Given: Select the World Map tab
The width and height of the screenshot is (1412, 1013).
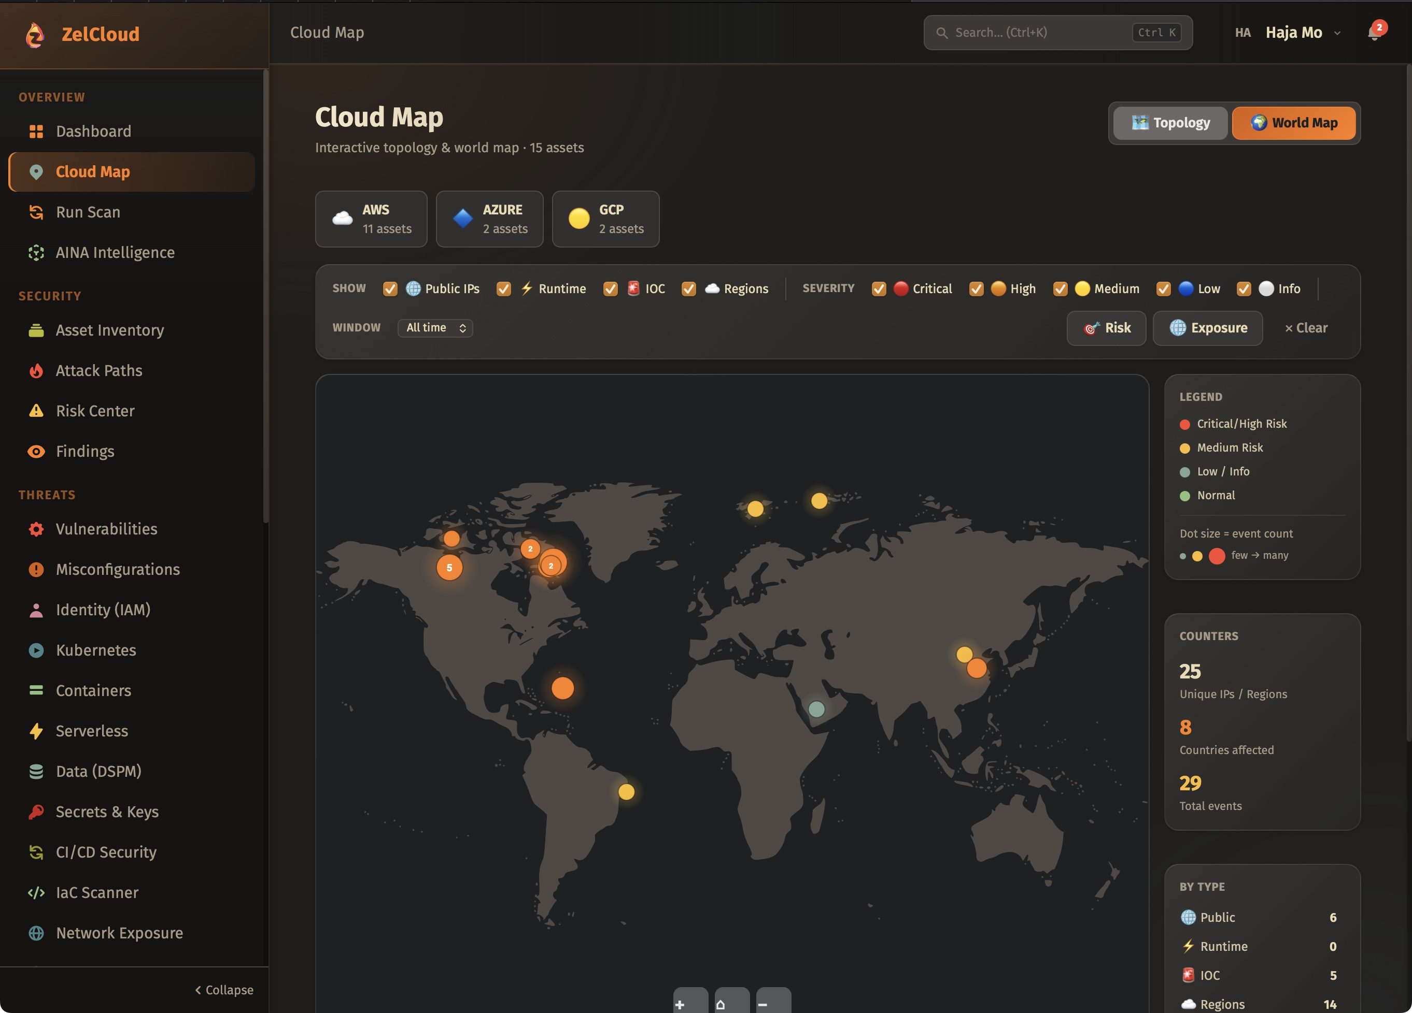Looking at the screenshot, I should [x=1293, y=123].
